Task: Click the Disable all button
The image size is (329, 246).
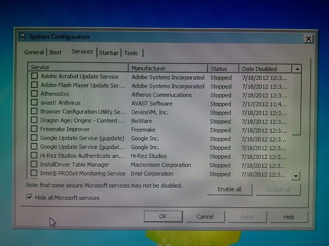Action: (278, 190)
